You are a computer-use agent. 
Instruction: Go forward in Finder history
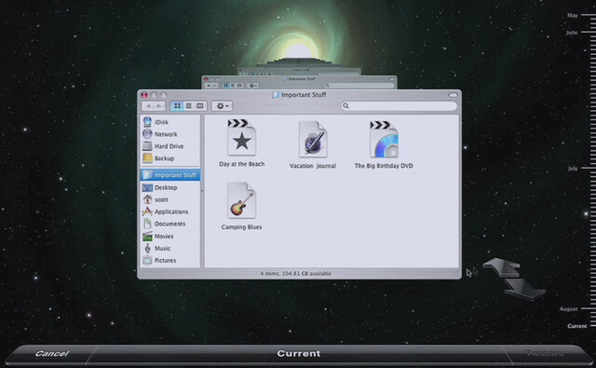coord(159,105)
